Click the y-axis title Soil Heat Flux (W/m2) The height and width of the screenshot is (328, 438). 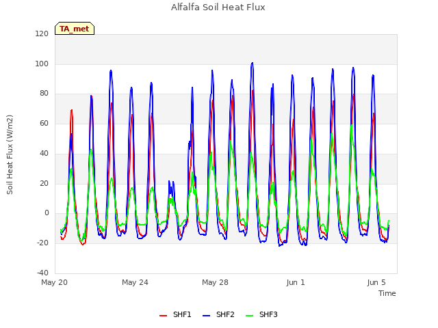click(10, 154)
